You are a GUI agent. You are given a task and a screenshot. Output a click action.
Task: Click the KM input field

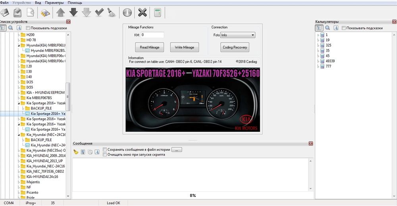(x=152, y=35)
